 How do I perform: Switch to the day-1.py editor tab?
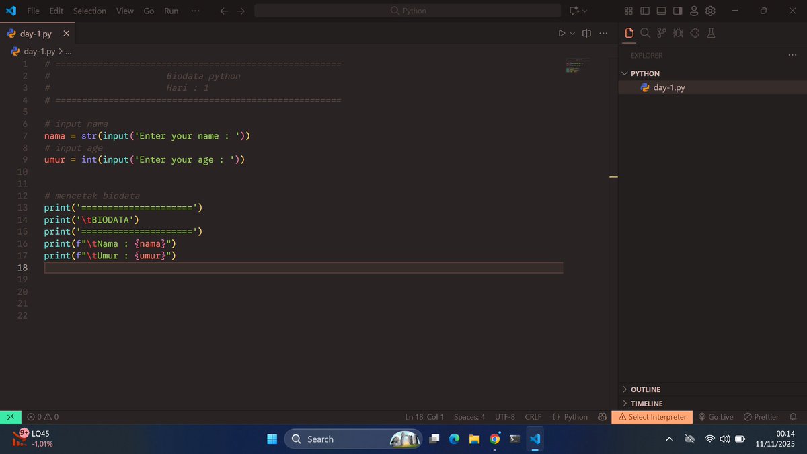[35, 32]
